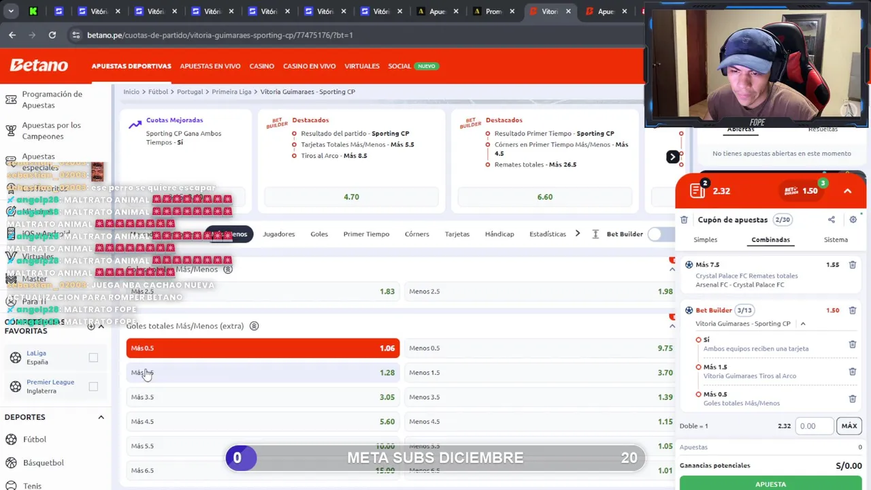Click the stake amount input field
Screen dimensions: 871x490
(815, 426)
